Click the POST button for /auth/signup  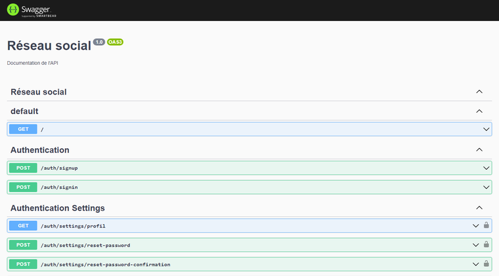pos(24,168)
